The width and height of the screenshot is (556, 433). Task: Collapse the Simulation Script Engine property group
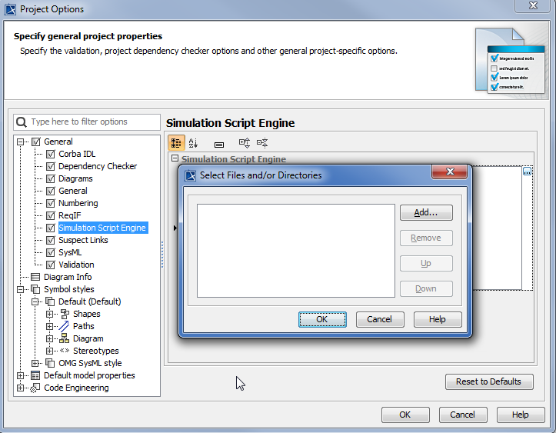click(175, 158)
